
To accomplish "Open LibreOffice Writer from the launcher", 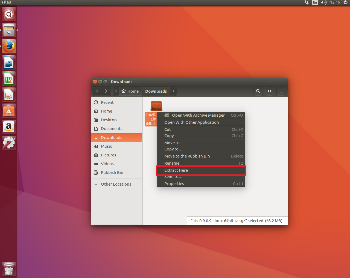I will pos(9,62).
